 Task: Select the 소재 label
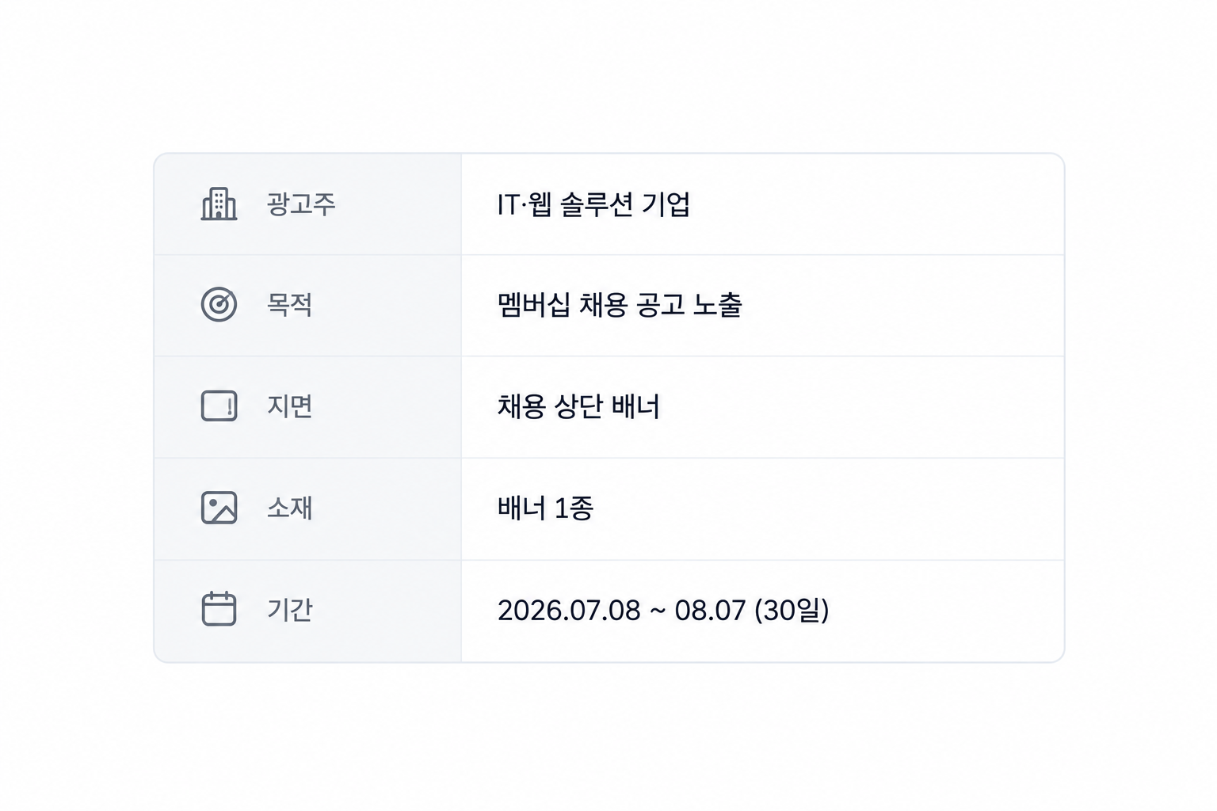(289, 508)
